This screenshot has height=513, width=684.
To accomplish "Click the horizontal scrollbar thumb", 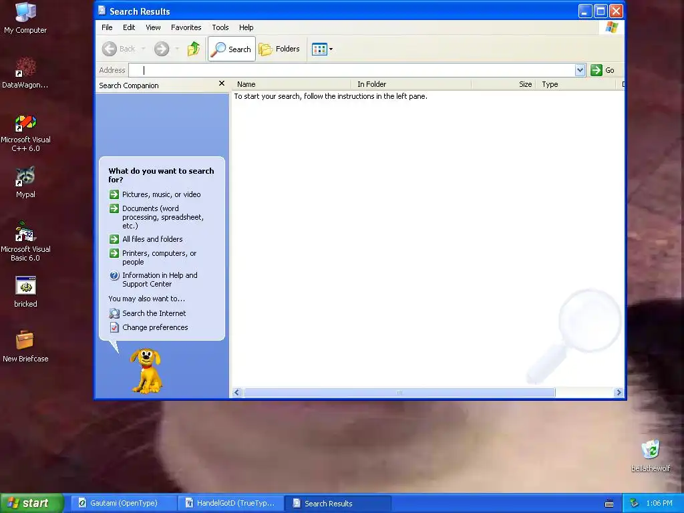I will 399,393.
